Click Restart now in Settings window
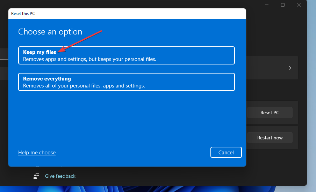The width and height of the screenshot is (316, 192). click(270, 138)
